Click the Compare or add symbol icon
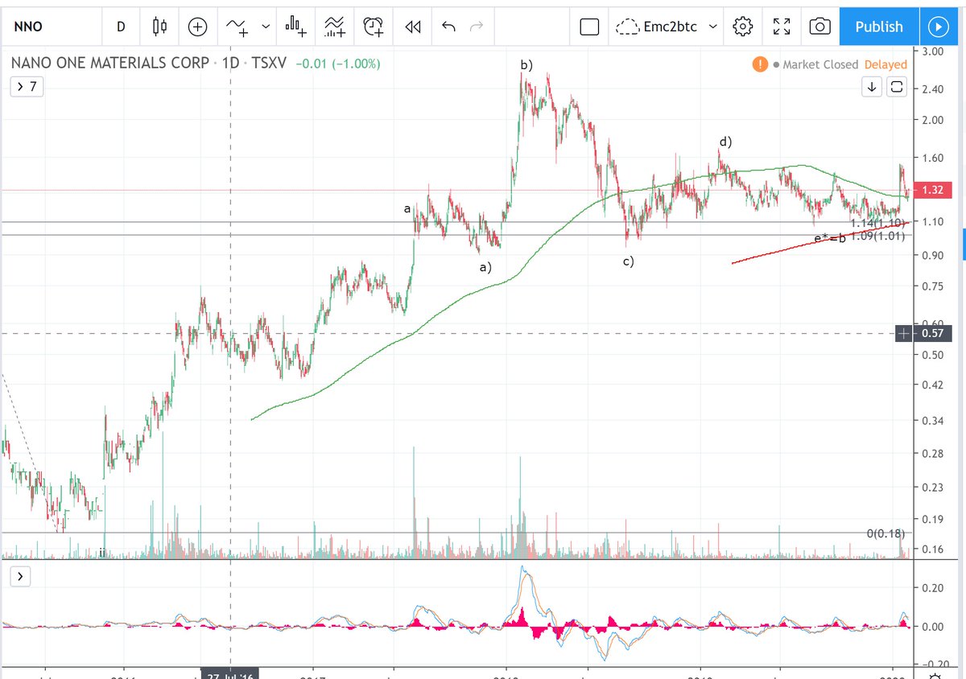Viewport: 966px width, 679px height. pyautogui.click(x=197, y=27)
